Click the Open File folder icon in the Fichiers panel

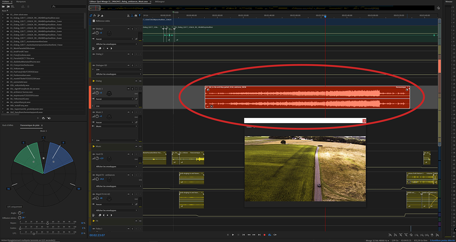tap(3, 6)
